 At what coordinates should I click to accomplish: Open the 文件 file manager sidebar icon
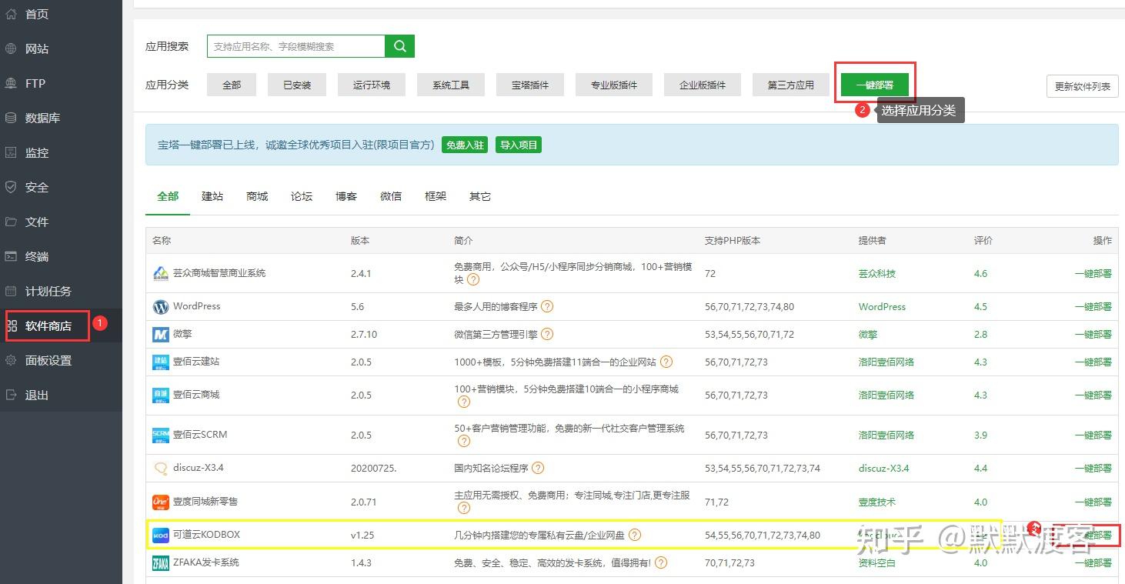(x=11, y=222)
